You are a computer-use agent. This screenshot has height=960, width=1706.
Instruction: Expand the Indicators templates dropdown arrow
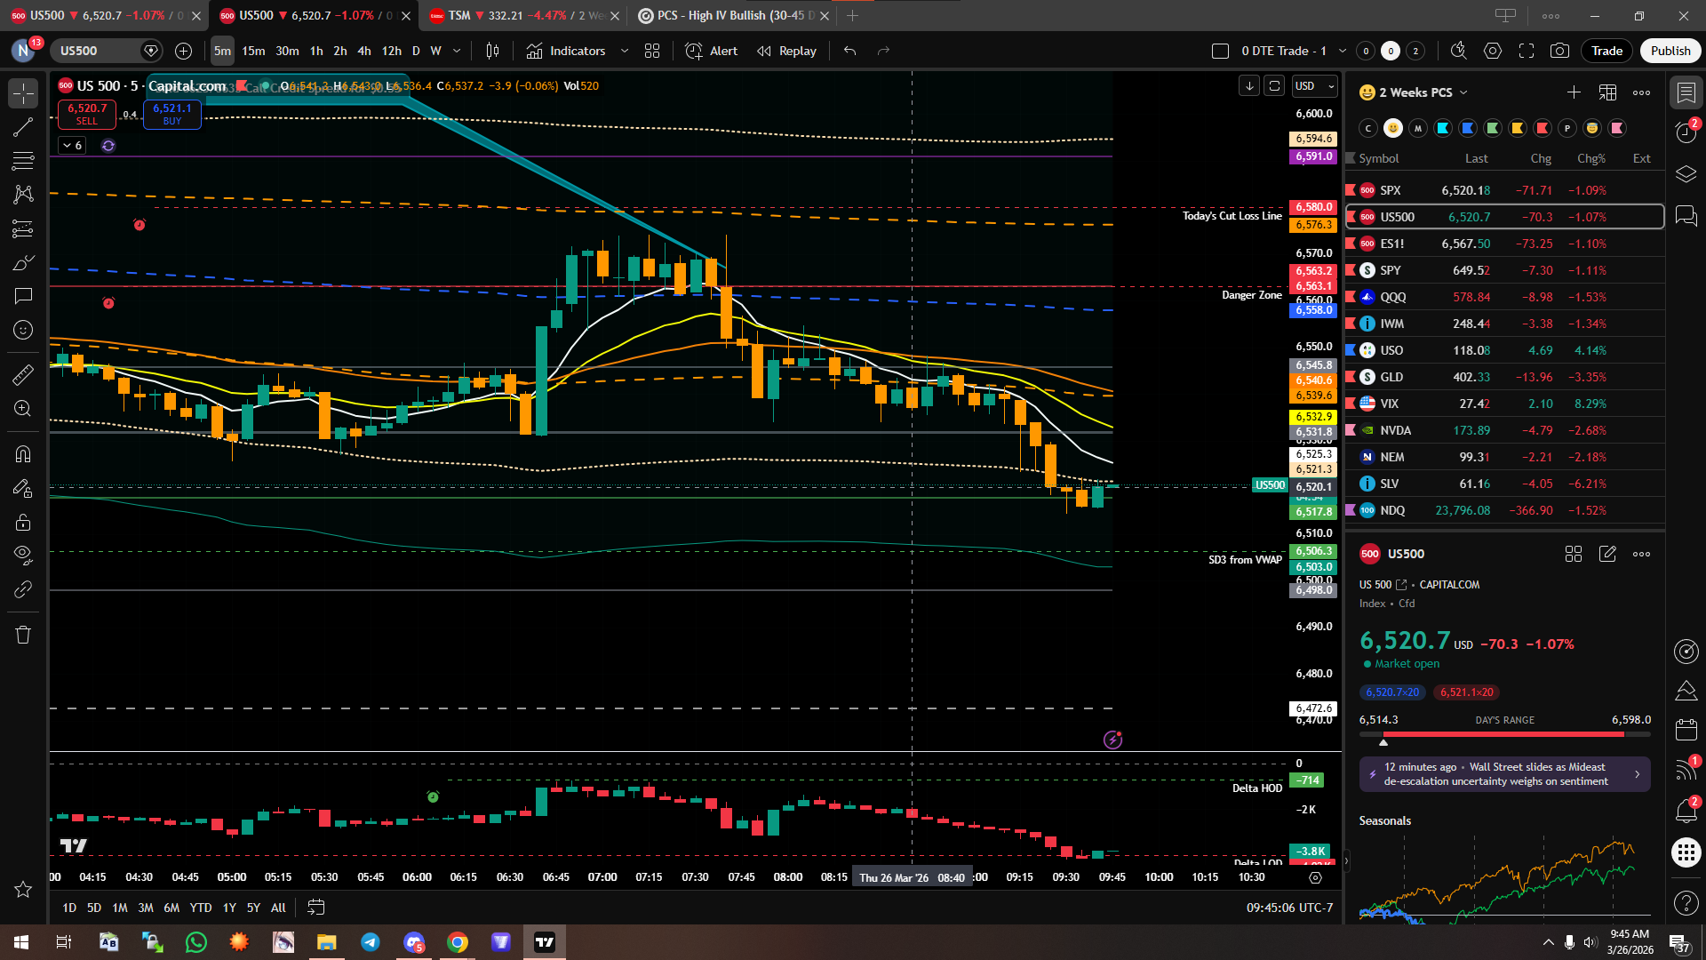(625, 51)
